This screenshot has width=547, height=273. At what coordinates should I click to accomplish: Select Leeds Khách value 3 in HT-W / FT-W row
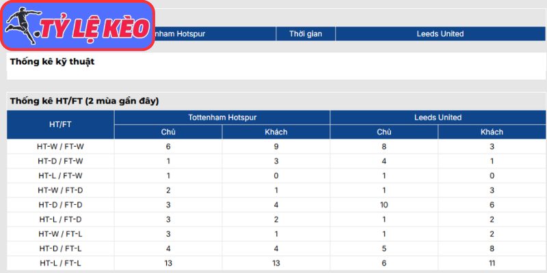[492, 147]
